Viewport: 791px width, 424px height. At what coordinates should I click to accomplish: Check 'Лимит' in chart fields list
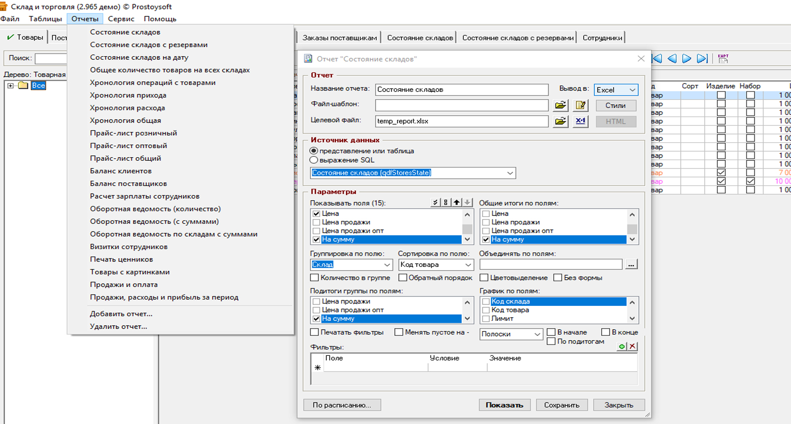click(486, 319)
